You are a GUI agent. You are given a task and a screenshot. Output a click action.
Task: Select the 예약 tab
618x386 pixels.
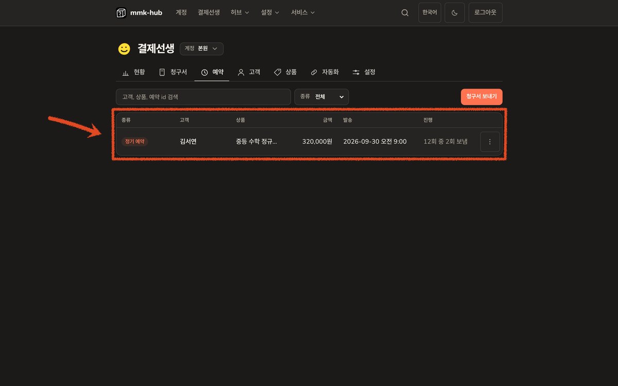212,72
